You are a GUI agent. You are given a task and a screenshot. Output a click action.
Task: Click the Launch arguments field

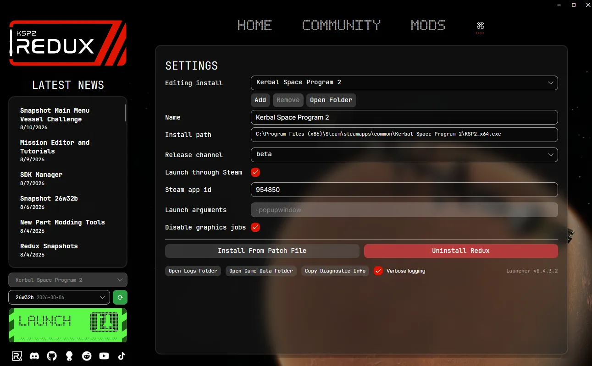pyautogui.click(x=404, y=210)
